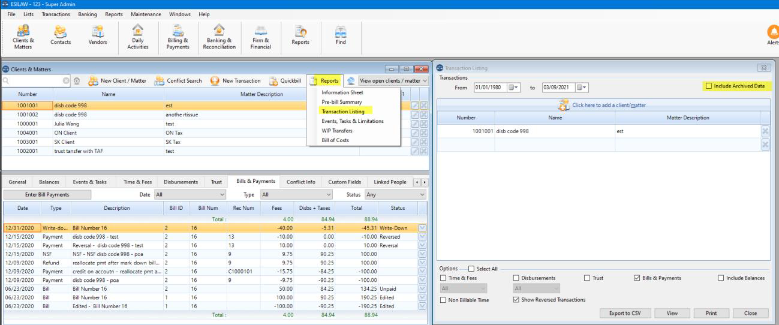Expand the Date filter dropdown
Image resolution: width=779 pixels, height=325 pixels.
tap(190, 194)
